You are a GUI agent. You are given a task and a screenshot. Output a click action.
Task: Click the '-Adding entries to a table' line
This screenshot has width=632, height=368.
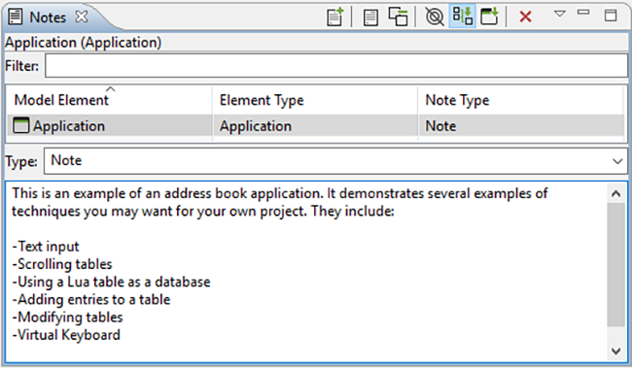coord(91,300)
